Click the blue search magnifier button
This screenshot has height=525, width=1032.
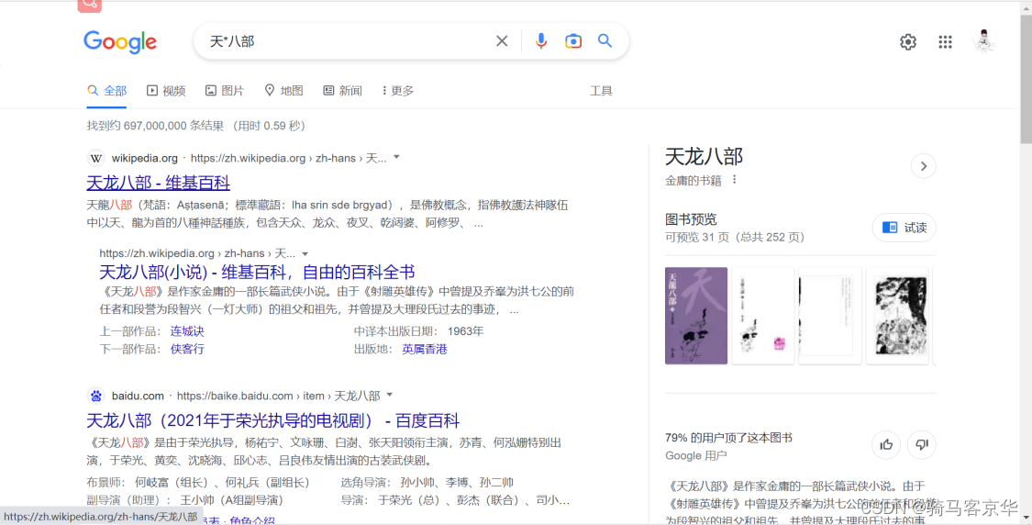(605, 40)
